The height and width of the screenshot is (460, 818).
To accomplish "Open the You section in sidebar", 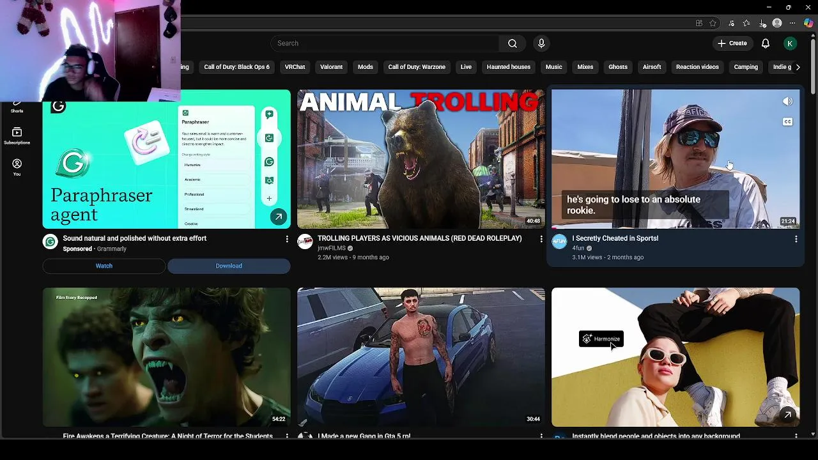I will coord(17,167).
